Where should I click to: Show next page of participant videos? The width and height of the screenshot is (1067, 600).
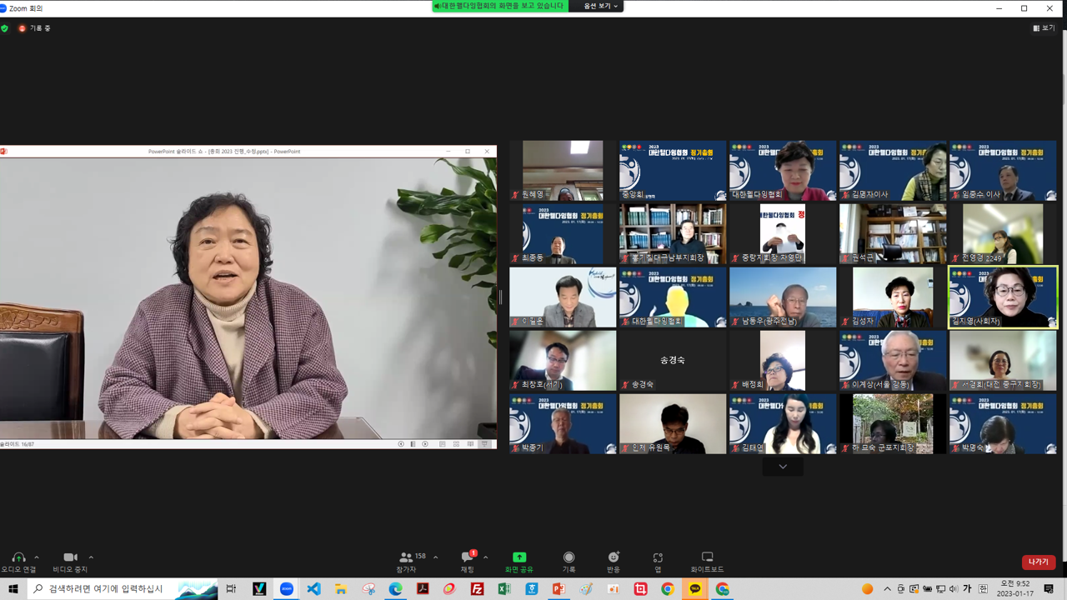coord(782,467)
